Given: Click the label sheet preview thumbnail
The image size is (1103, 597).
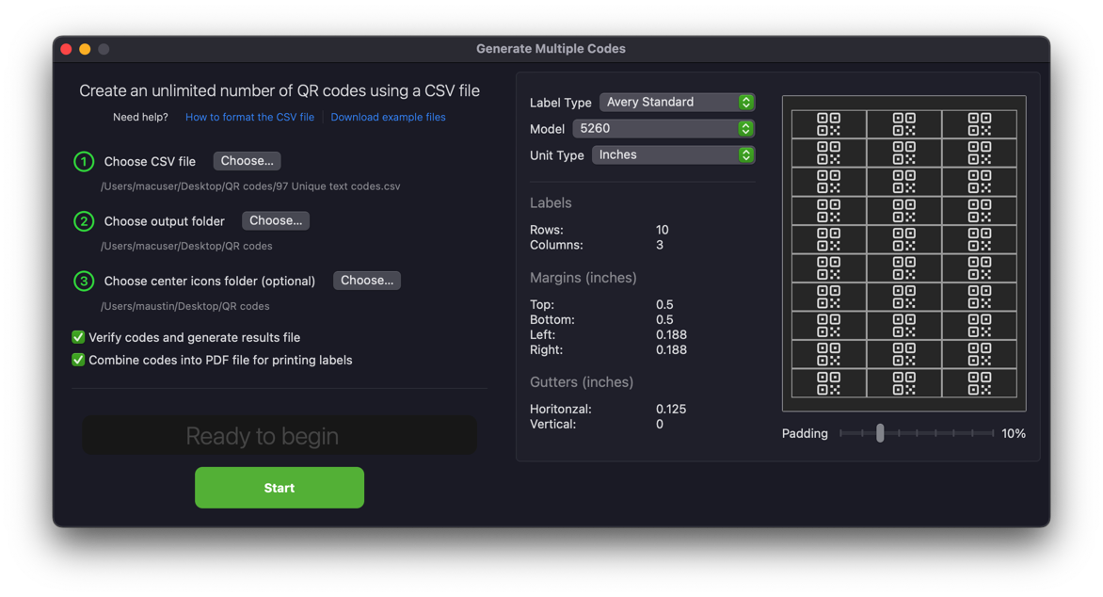Looking at the screenshot, I should point(903,253).
